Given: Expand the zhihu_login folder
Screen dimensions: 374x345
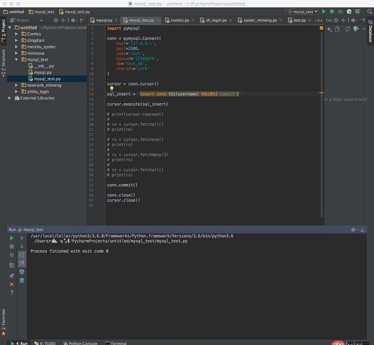Looking at the screenshot, I should point(17,91).
